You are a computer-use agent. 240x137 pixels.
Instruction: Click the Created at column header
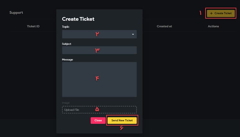(x=164, y=26)
